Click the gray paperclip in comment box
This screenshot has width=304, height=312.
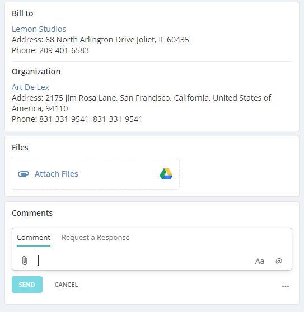[x=25, y=261]
